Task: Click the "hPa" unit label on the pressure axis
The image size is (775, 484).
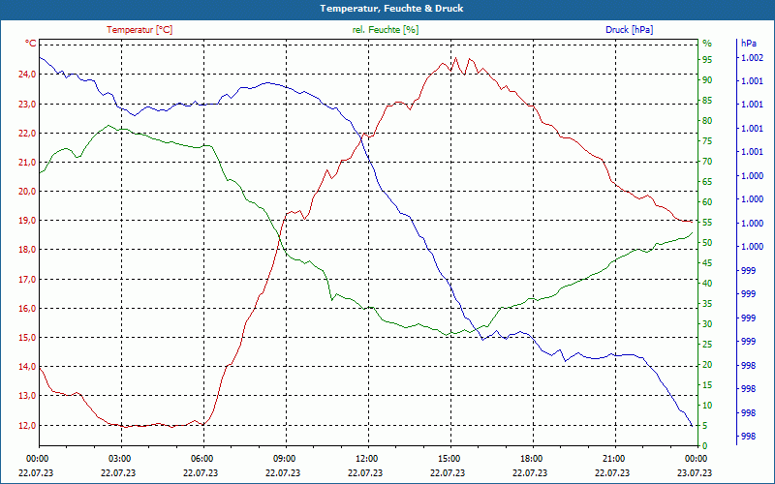Action: tap(749, 44)
